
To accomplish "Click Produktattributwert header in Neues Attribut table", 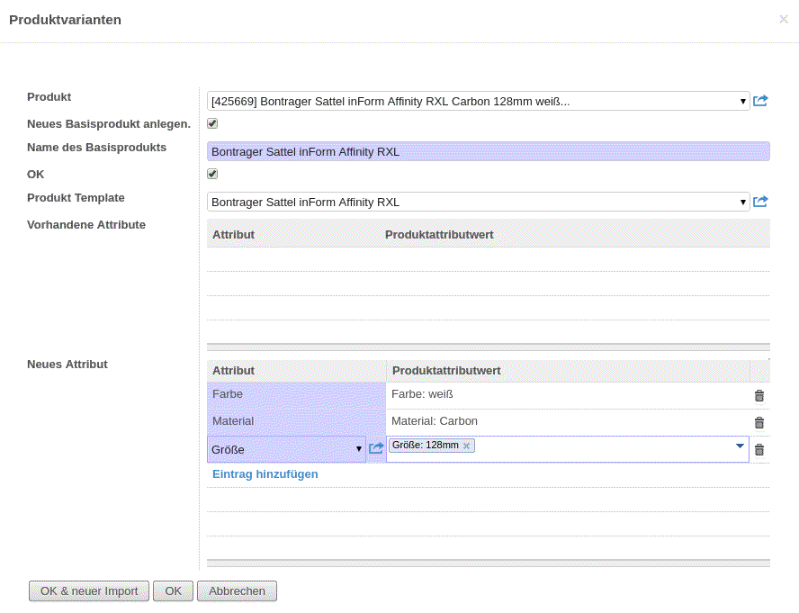I will pos(446,371).
